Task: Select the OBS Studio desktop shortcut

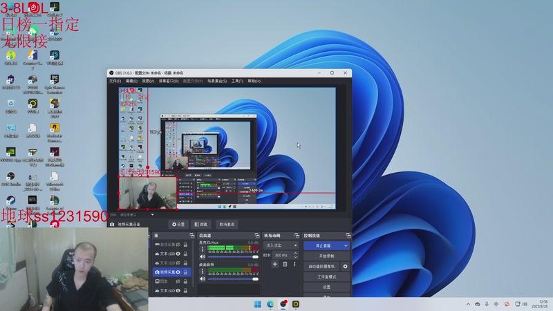Action: (x=11, y=179)
